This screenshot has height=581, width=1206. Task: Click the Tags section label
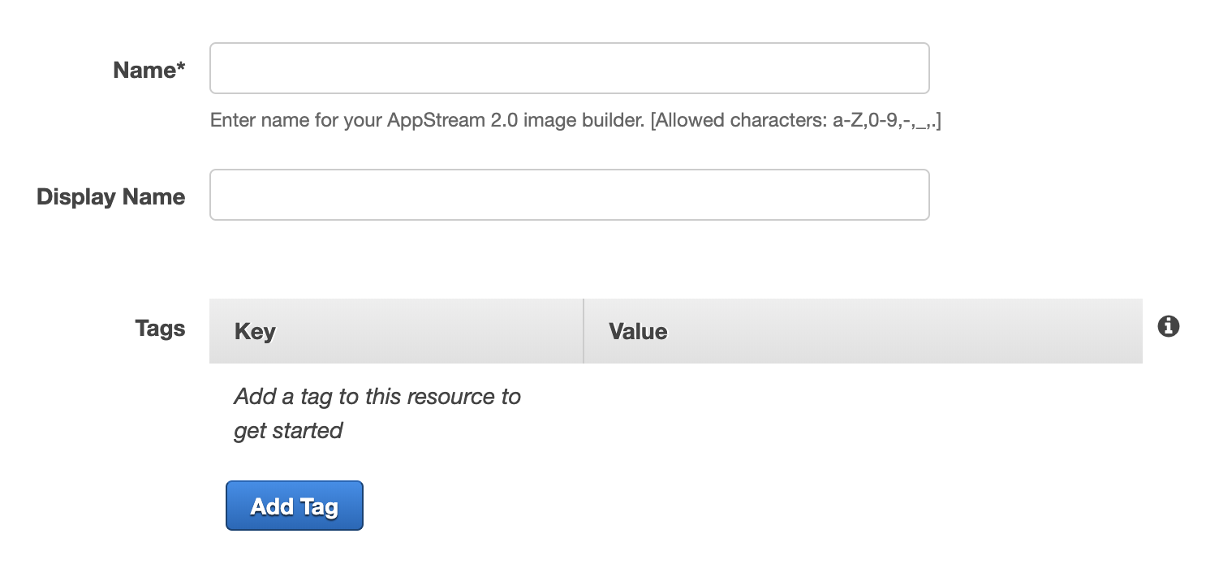coord(160,329)
